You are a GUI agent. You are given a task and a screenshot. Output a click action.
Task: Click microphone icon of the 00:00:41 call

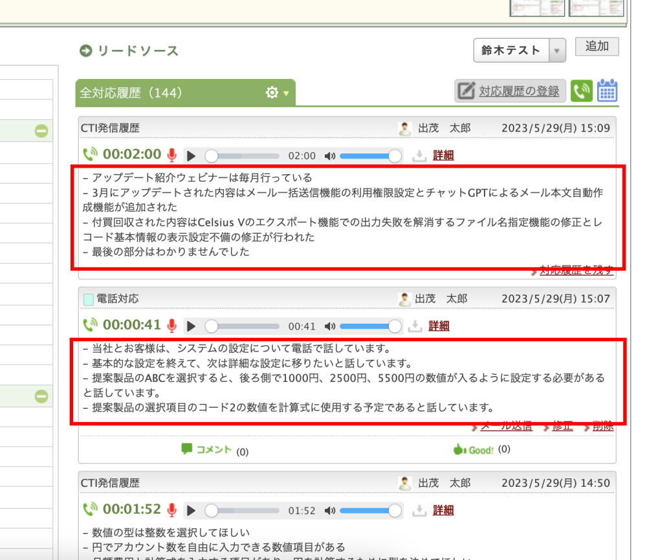[172, 326]
